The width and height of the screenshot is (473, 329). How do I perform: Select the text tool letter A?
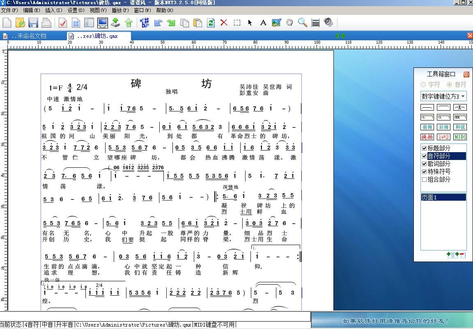pos(263,23)
